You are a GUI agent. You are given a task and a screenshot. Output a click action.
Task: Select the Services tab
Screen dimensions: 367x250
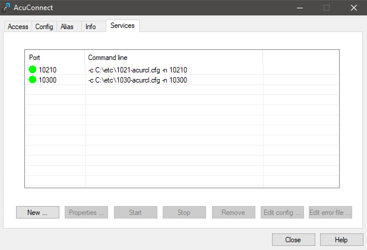pos(122,26)
